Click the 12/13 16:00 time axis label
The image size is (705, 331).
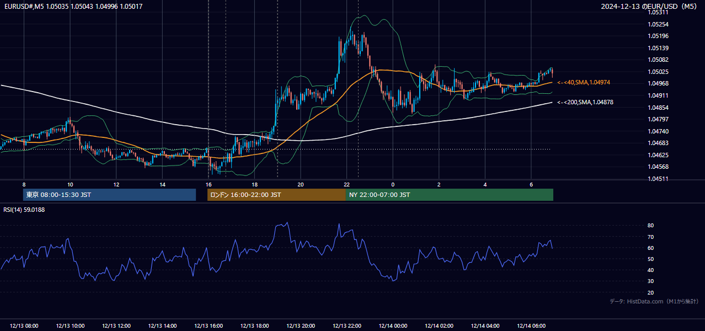tap(209, 326)
